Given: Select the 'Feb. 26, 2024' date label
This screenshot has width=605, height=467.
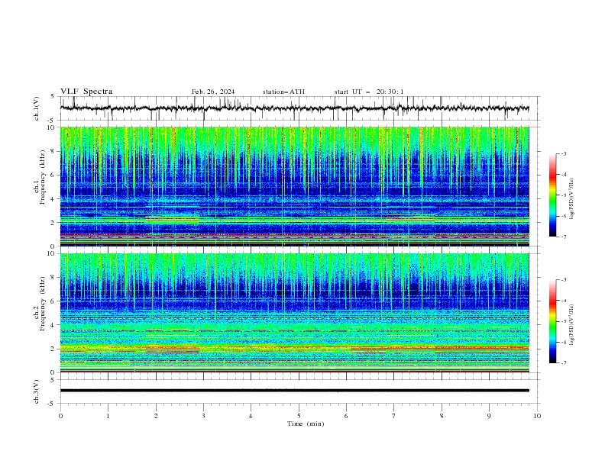Looking at the screenshot, I should click(x=213, y=92).
